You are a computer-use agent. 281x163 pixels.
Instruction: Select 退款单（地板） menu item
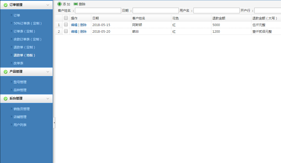point(24,55)
